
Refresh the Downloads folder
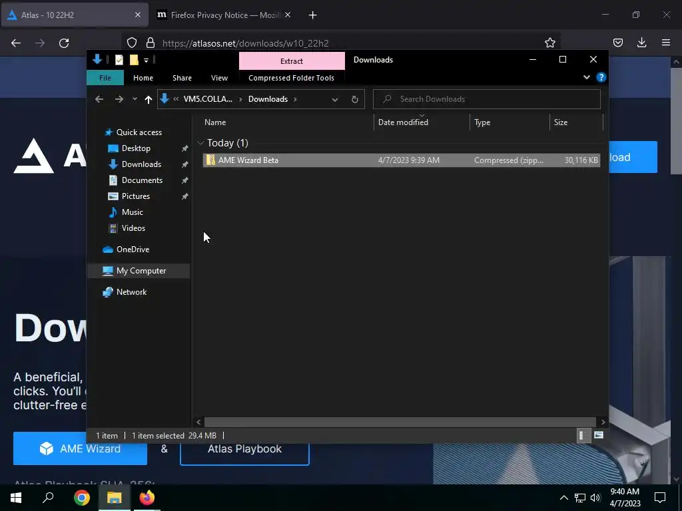tap(354, 100)
